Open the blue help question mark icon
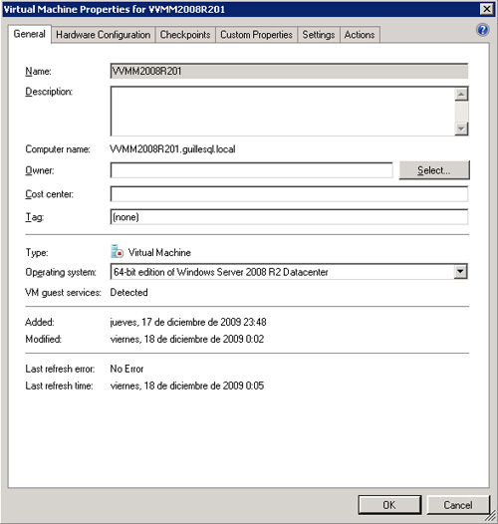 click(x=483, y=30)
